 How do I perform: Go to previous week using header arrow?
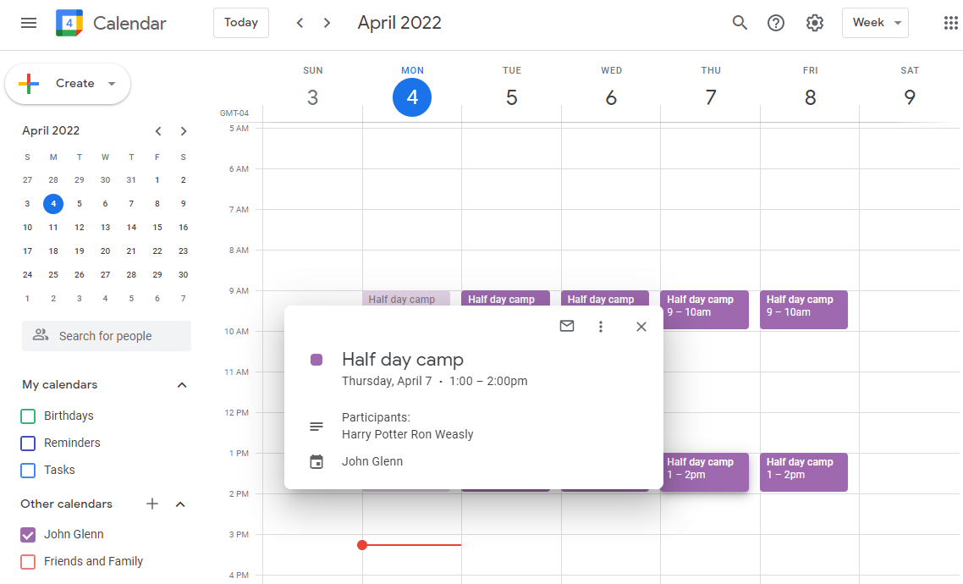(300, 23)
